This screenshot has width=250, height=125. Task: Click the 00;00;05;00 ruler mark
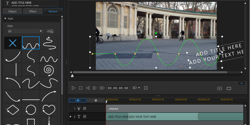(181, 99)
